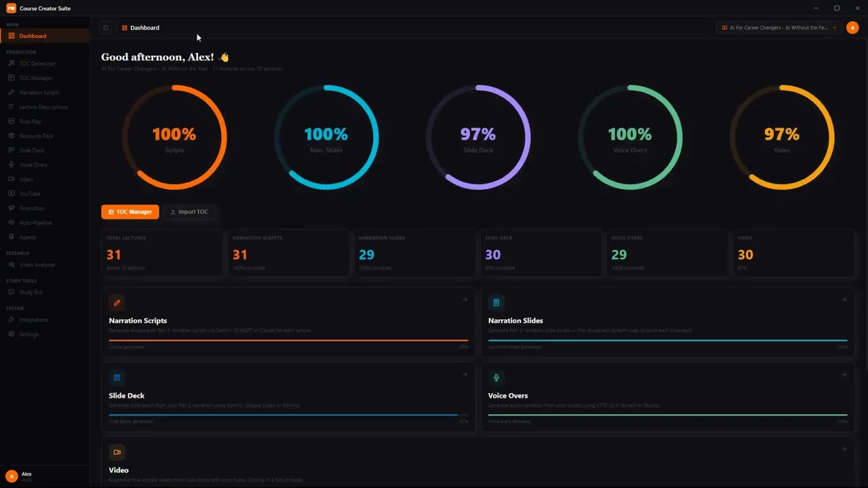Click the Narration Slides card arrow
Screen dimensions: 868x488
[844, 300]
